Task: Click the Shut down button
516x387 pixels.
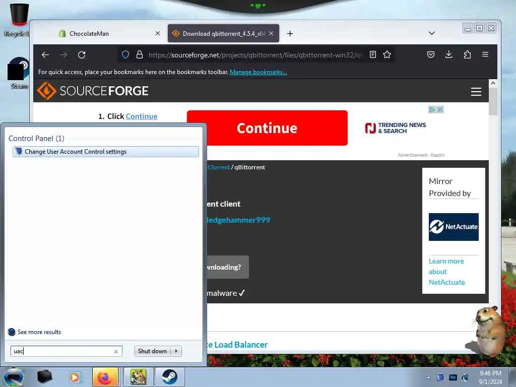Action: tap(152, 351)
